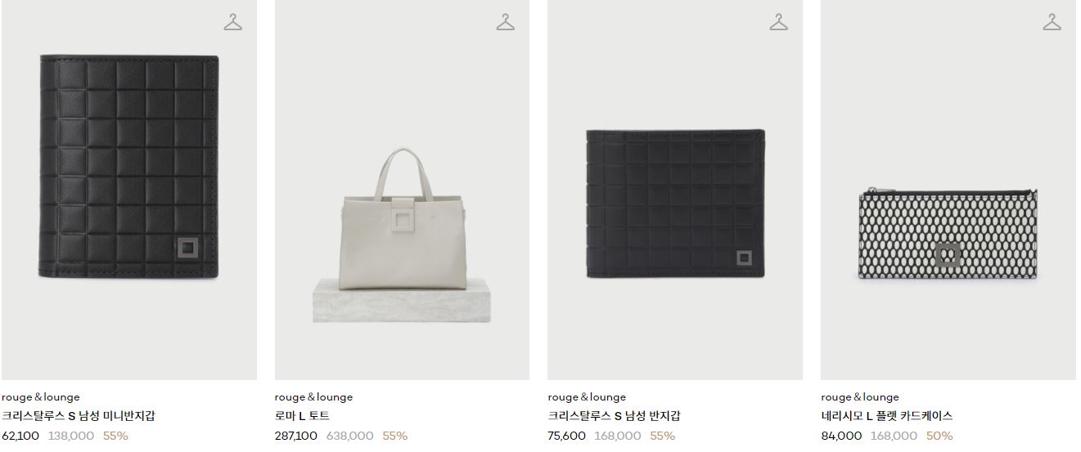Click hanger icon on black half wallet

click(779, 23)
